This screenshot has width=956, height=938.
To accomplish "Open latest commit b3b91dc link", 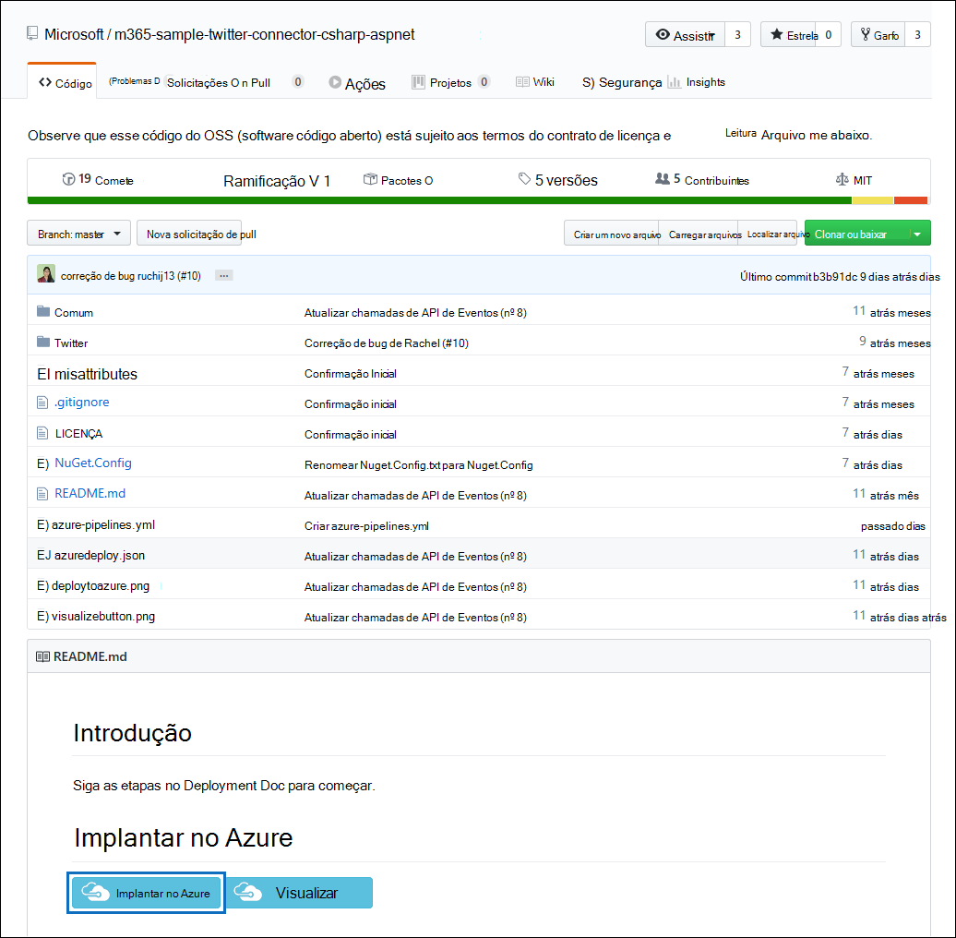I will [x=835, y=276].
